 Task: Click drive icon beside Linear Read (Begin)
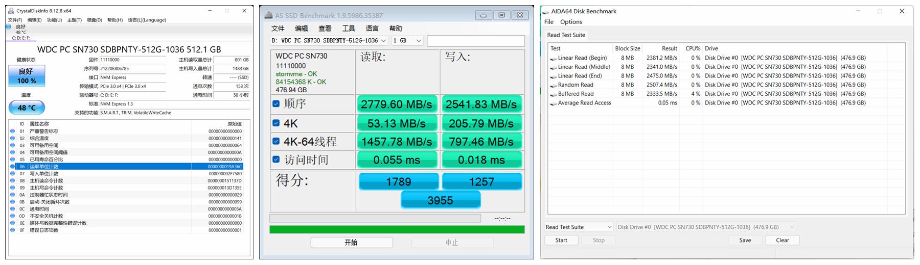[554, 58]
